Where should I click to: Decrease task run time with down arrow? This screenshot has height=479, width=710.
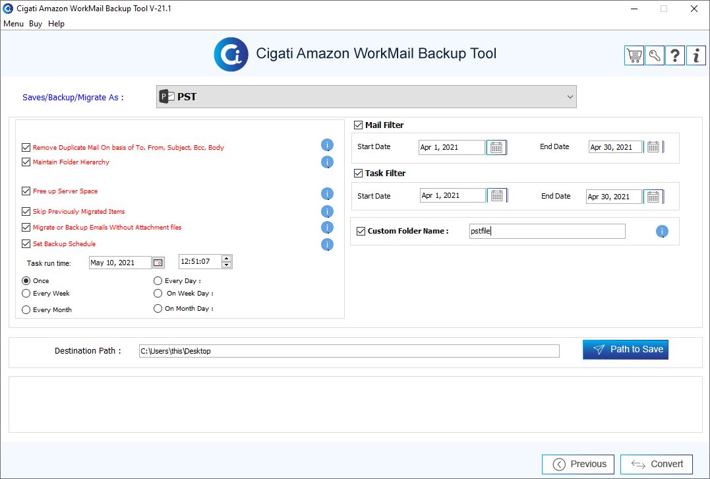coord(226,265)
